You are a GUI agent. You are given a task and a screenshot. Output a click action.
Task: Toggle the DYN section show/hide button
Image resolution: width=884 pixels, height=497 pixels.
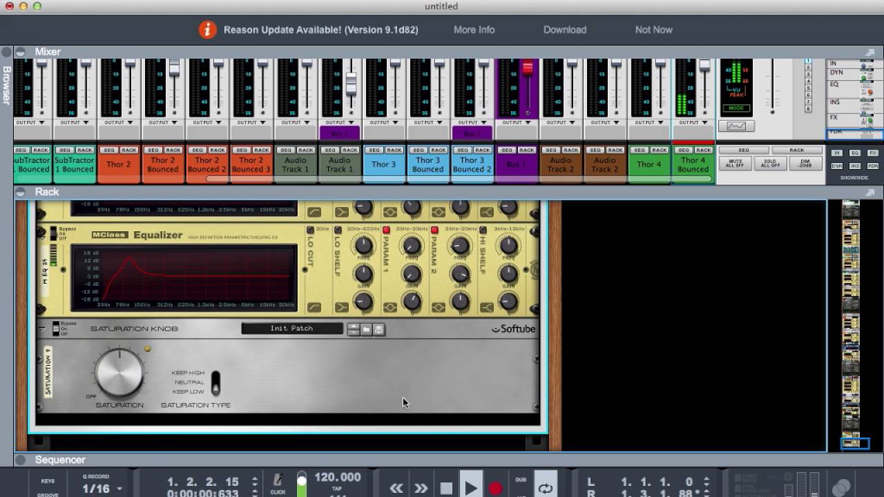pyautogui.click(x=837, y=166)
